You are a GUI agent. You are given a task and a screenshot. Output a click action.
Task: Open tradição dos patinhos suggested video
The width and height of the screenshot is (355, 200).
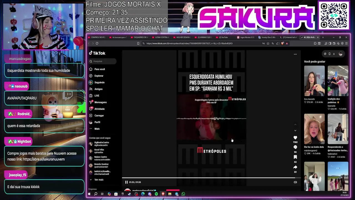(338, 81)
